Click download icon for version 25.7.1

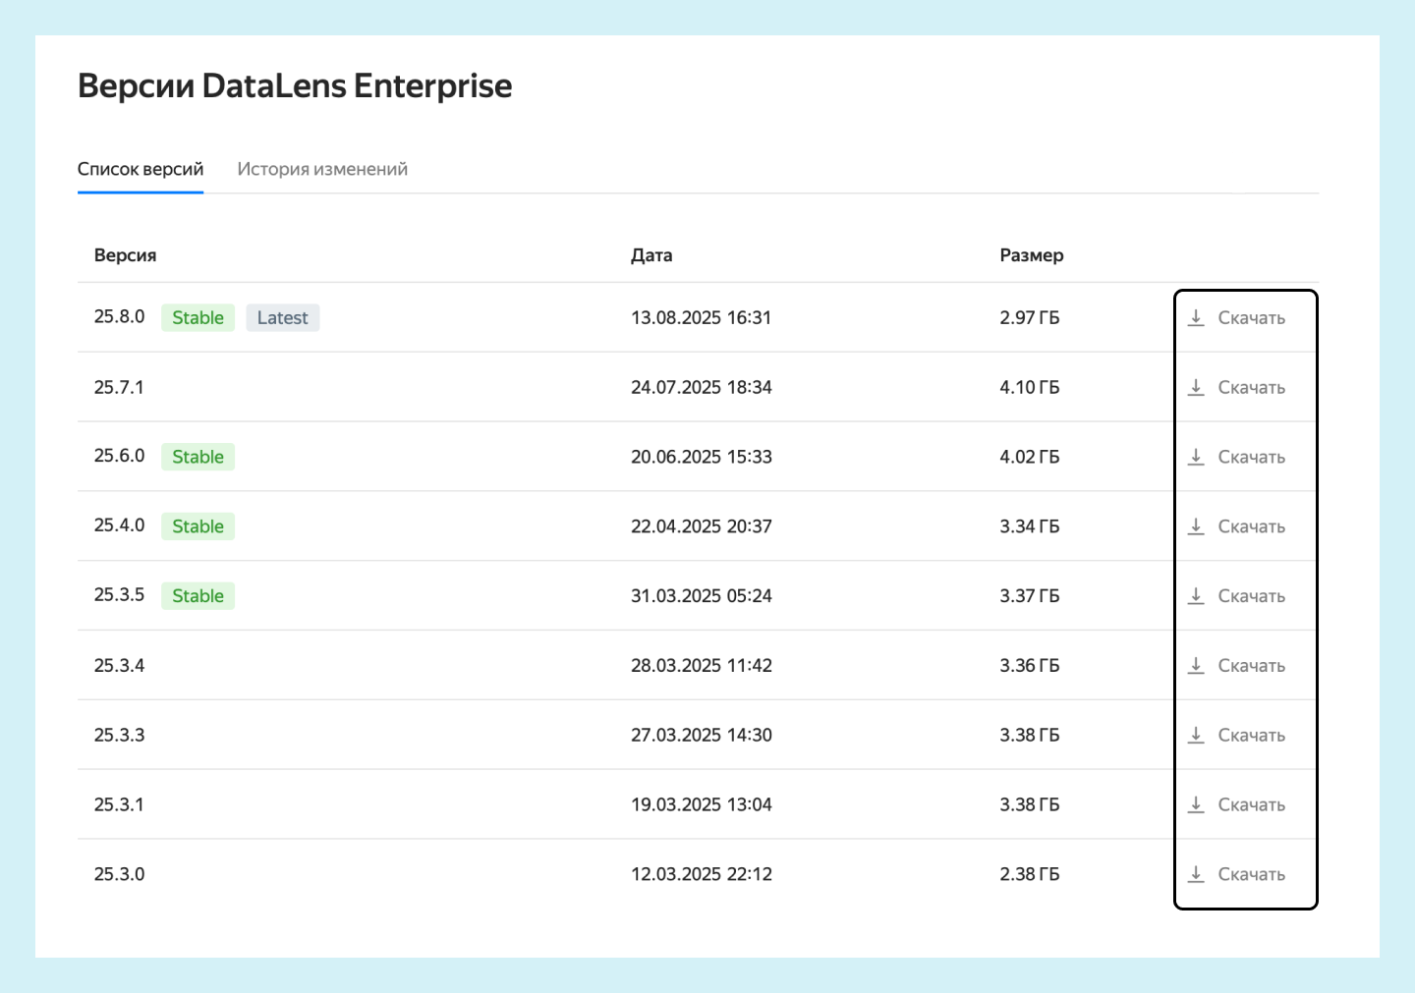pos(1196,388)
